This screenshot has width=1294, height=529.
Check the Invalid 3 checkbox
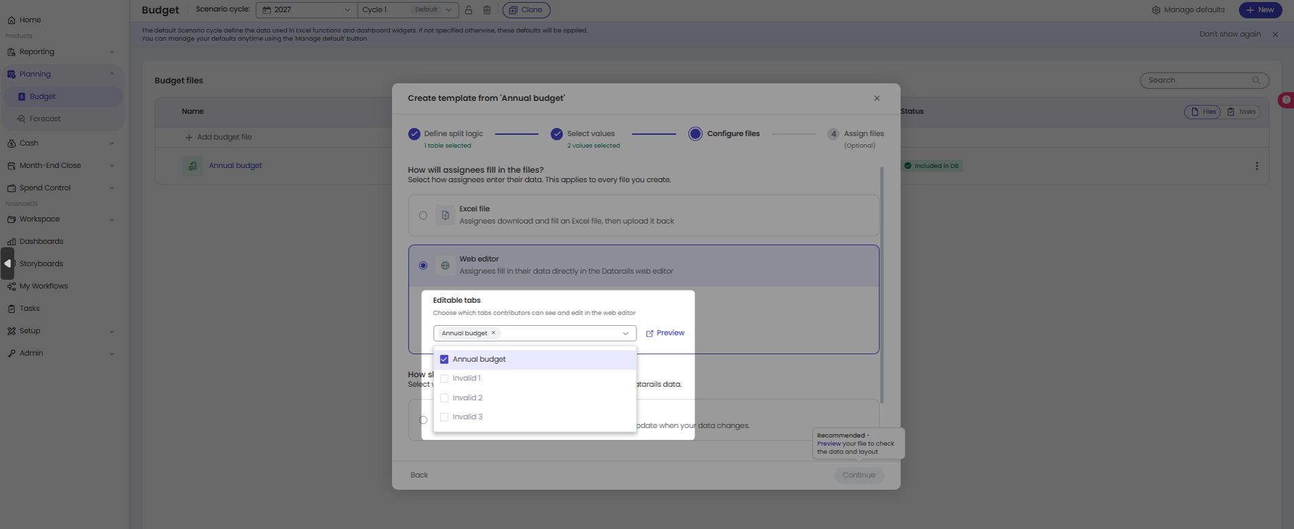444,417
